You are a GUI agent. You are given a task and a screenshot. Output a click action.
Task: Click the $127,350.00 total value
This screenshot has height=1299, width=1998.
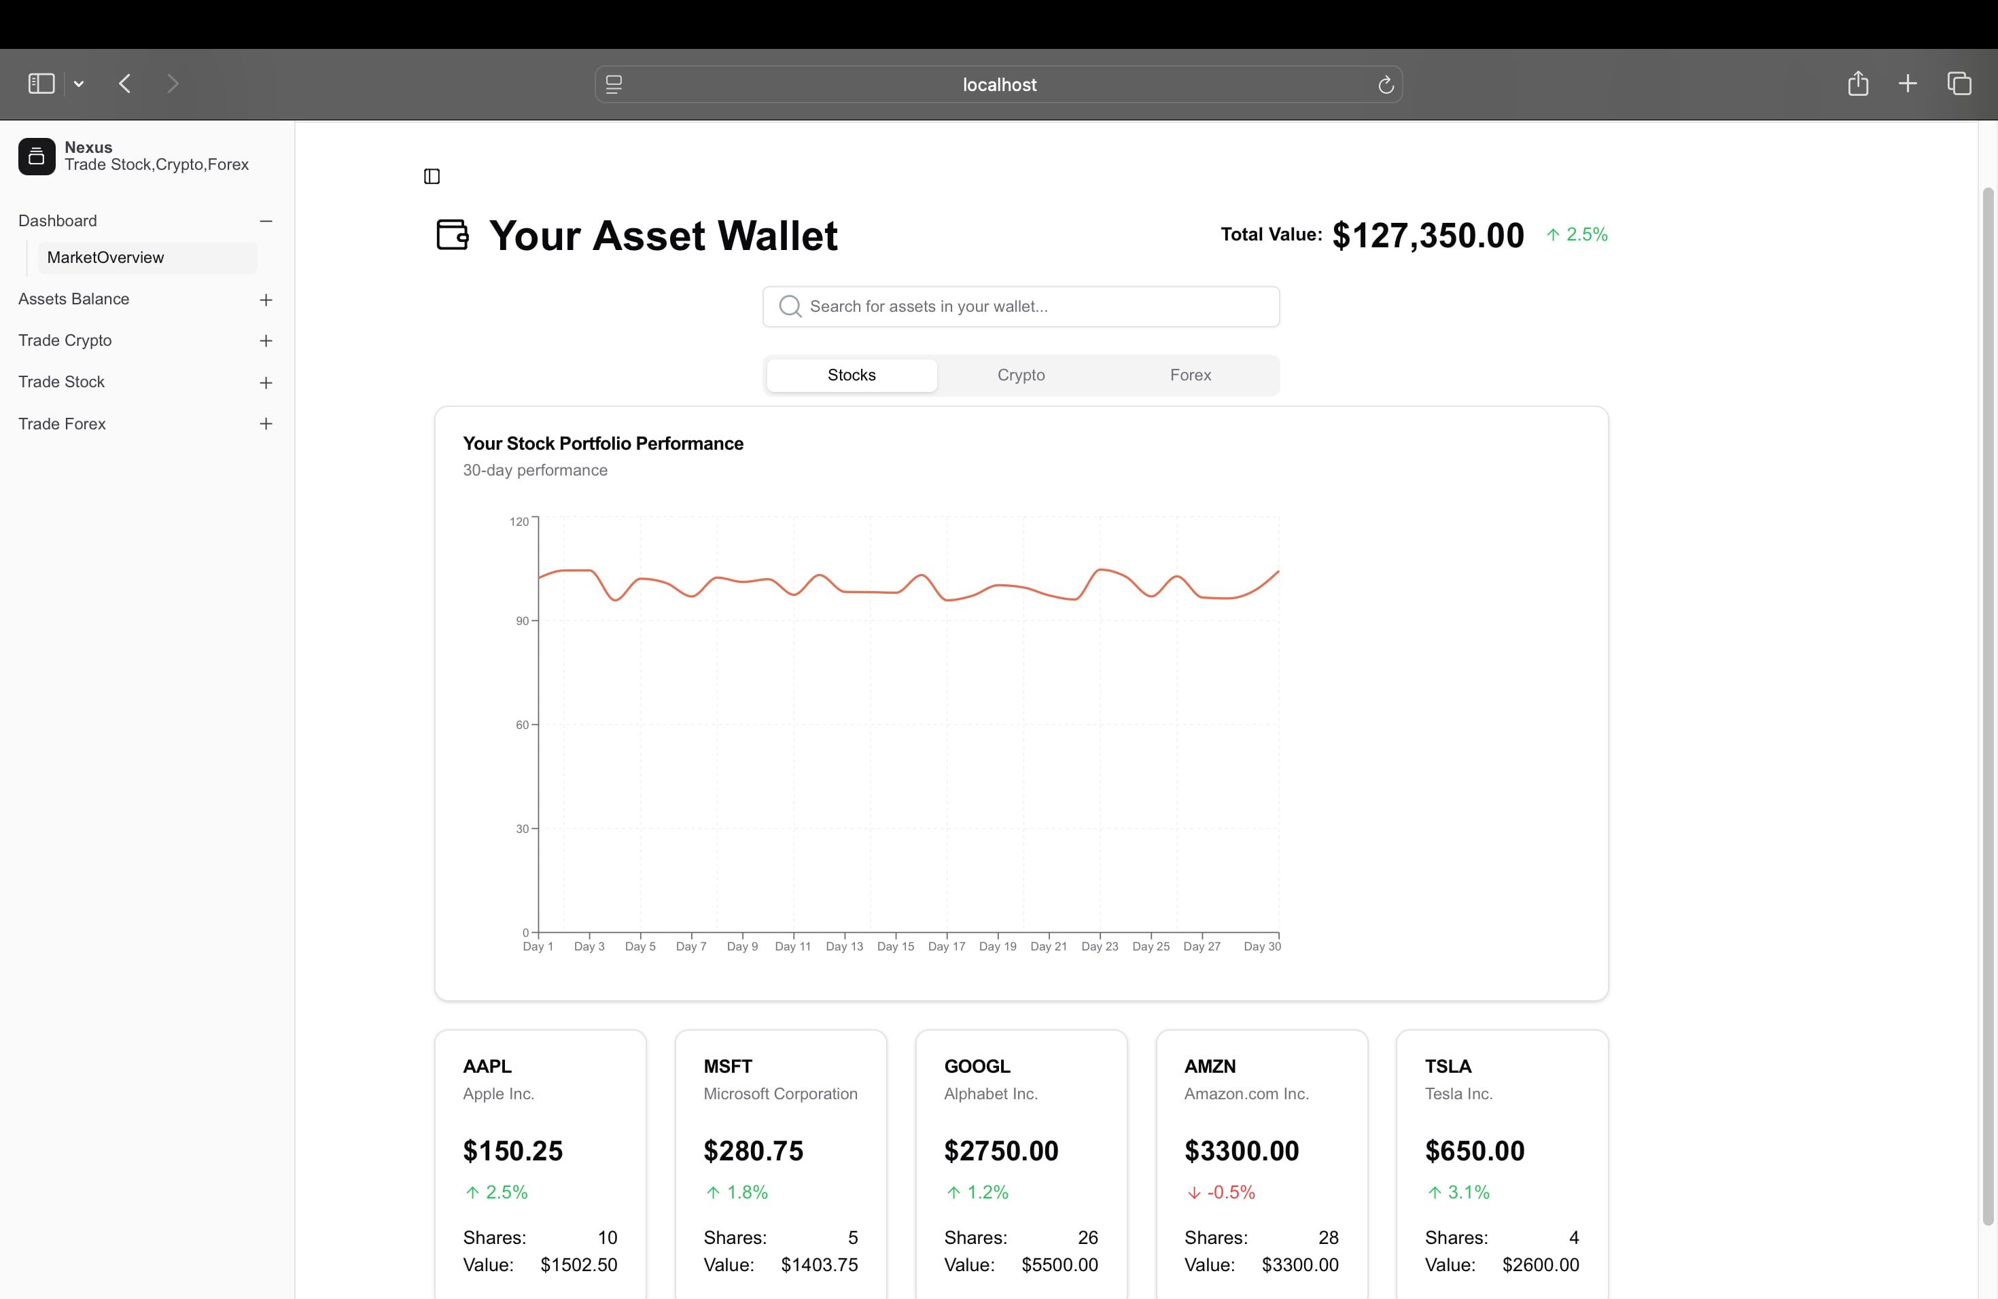pos(1428,235)
